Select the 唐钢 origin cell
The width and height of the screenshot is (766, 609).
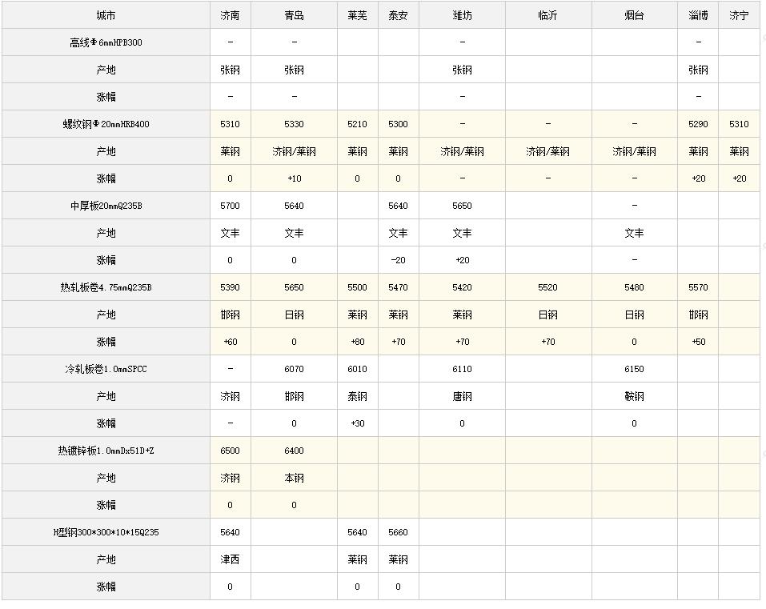click(x=462, y=396)
